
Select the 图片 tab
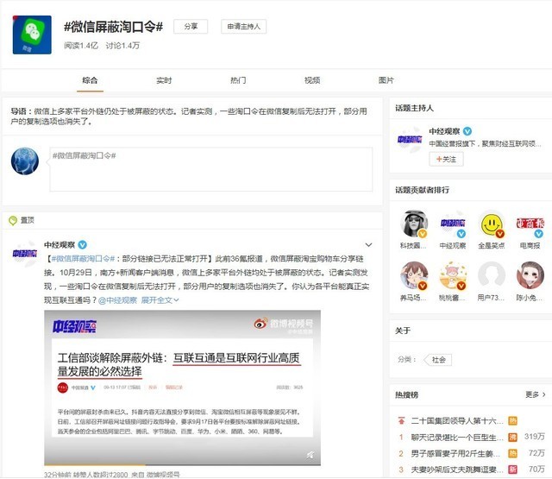coord(386,80)
